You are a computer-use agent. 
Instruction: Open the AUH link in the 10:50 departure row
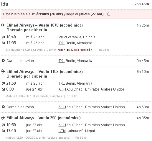(x=62, y=125)
